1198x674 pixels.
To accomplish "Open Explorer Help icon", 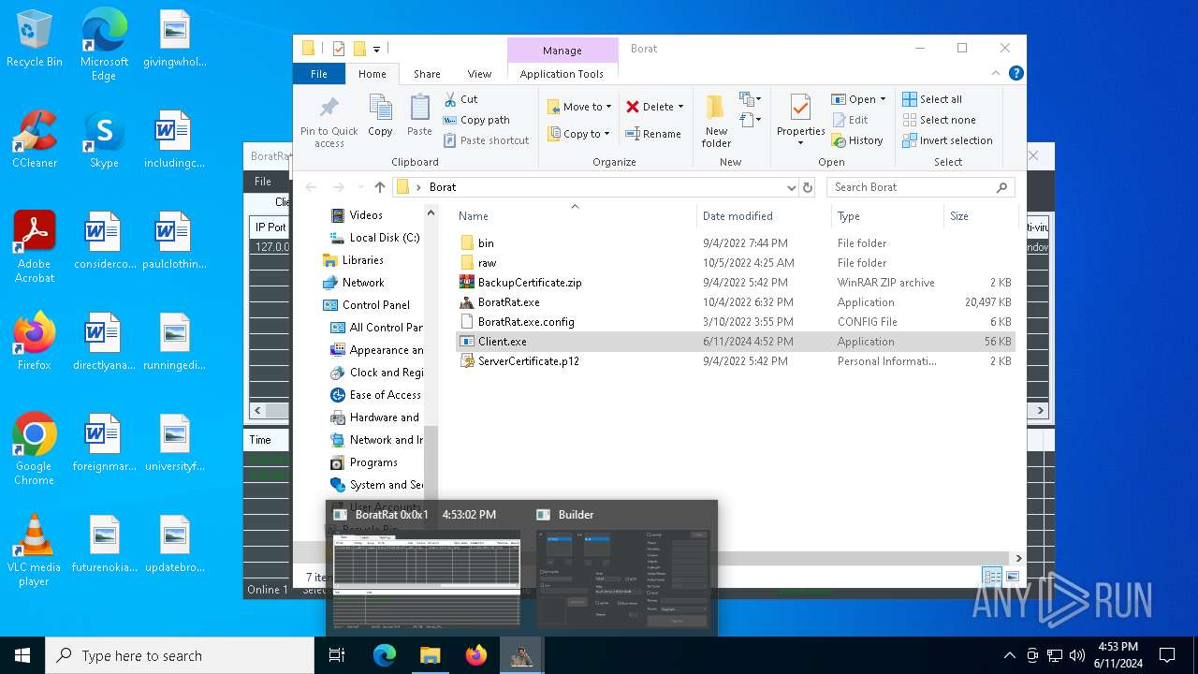I will pos(1015,73).
